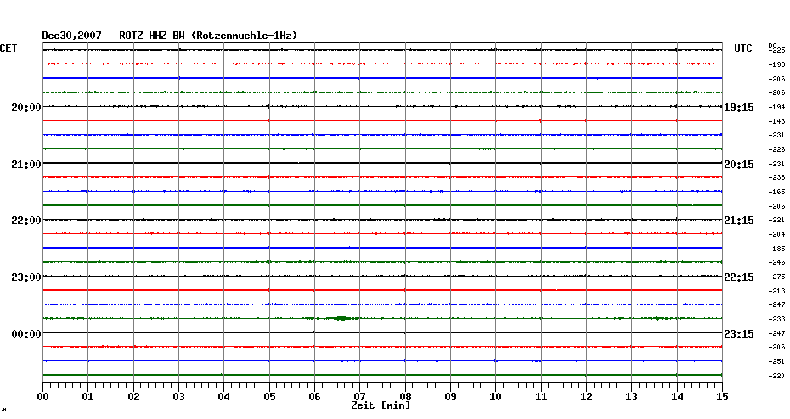This screenshot has width=790, height=419.
Task: Select minute tick label 09 on the axis
Action: 450,397
